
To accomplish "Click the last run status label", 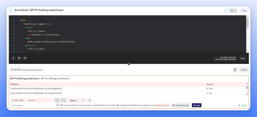I will pyautogui.click(x=225, y=58).
